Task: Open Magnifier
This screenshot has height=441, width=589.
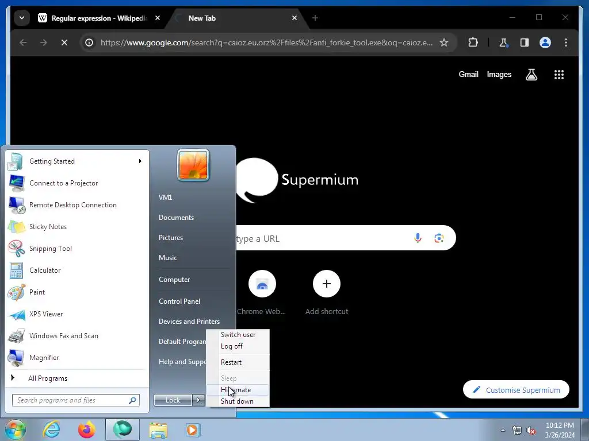Action: point(77,357)
